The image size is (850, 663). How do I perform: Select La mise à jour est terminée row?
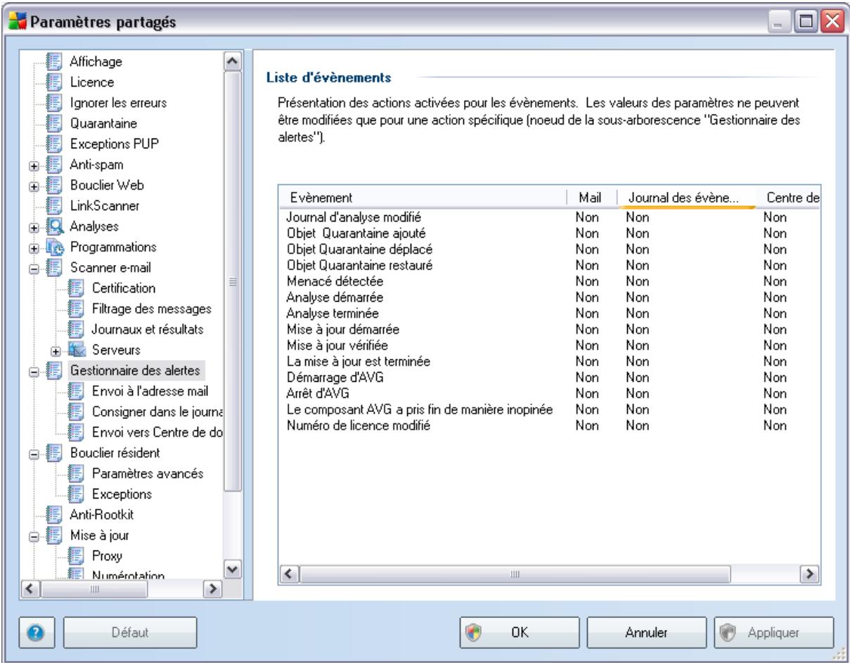point(549,361)
